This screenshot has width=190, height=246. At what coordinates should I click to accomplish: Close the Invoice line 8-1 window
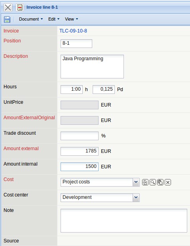[x=8, y=8]
